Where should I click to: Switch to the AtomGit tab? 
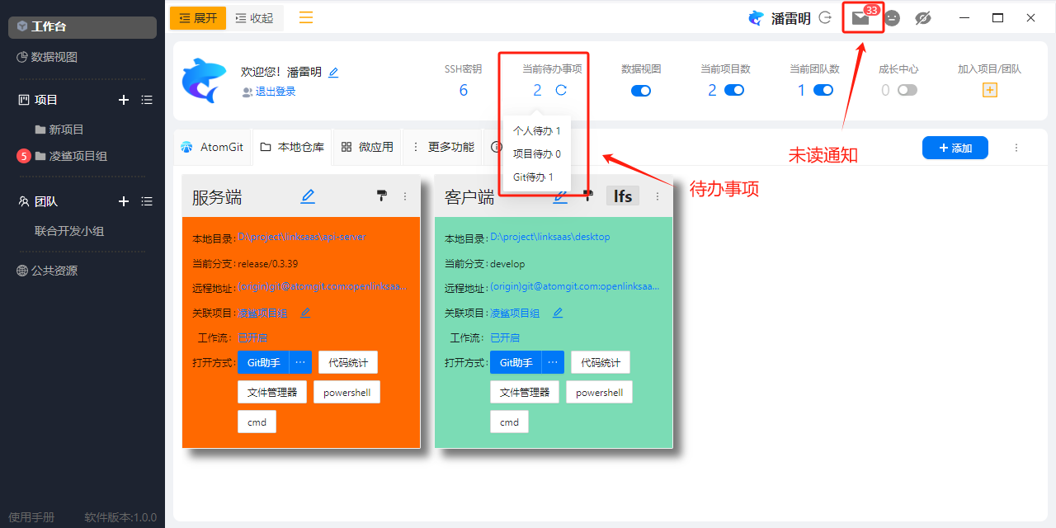[212, 147]
